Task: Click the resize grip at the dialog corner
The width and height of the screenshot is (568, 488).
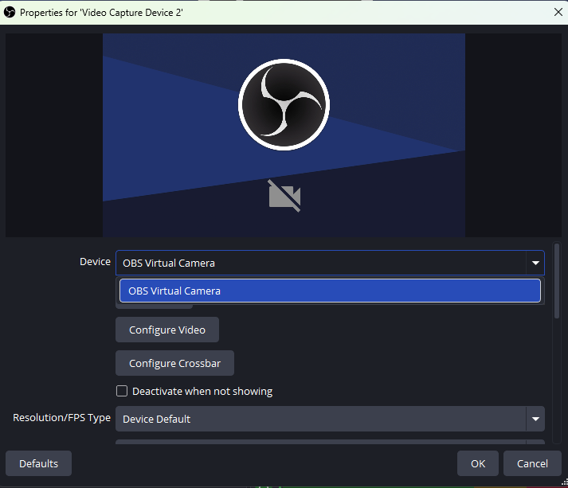Action: [564, 482]
